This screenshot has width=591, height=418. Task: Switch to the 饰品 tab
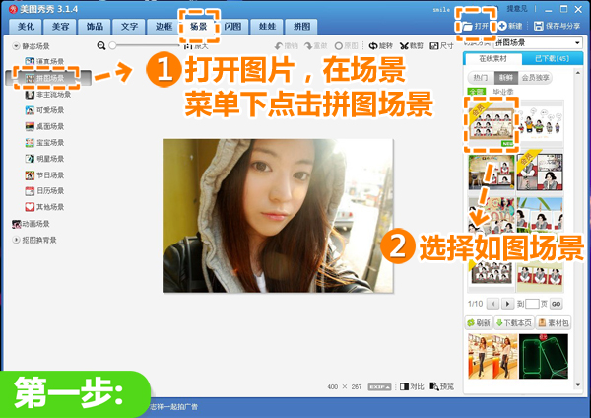click(x=95, y=27)
